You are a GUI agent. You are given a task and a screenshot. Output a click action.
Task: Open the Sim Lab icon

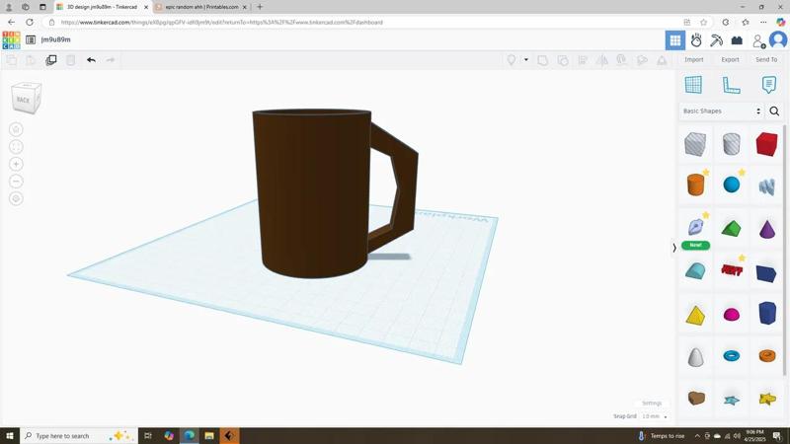[696, 40]
